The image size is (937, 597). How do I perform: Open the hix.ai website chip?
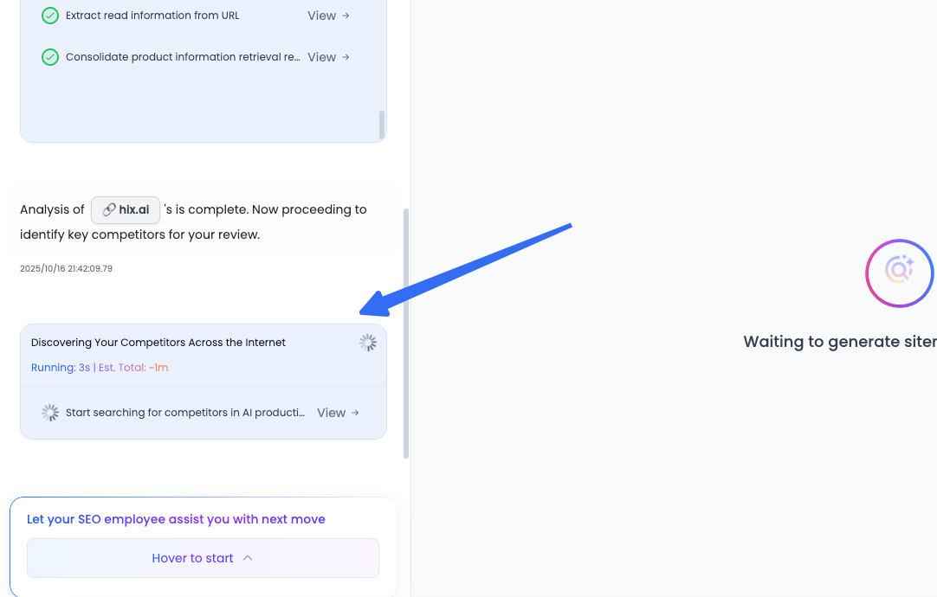[126, 209]
